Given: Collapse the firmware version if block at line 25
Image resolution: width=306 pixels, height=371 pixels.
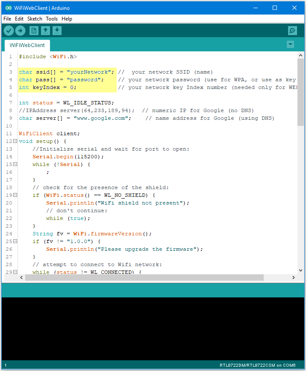Looking at the screenshot, I should click(15, 241).
